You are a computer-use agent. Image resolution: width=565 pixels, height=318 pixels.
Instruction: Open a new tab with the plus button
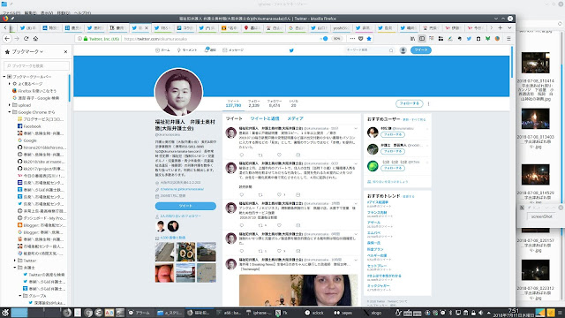pos(501,27)
